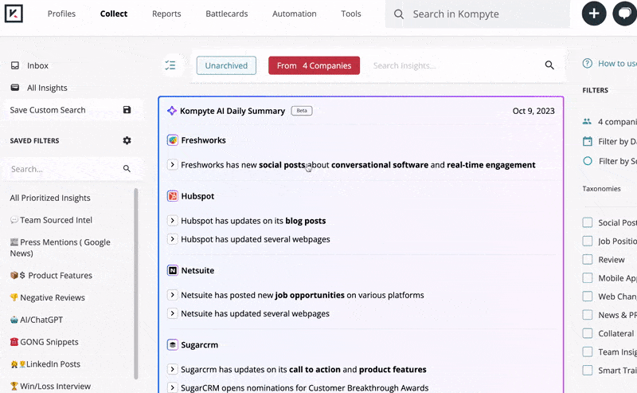
Task: Expand Hubspot updated webpages summary
Action: click(172, 239)
